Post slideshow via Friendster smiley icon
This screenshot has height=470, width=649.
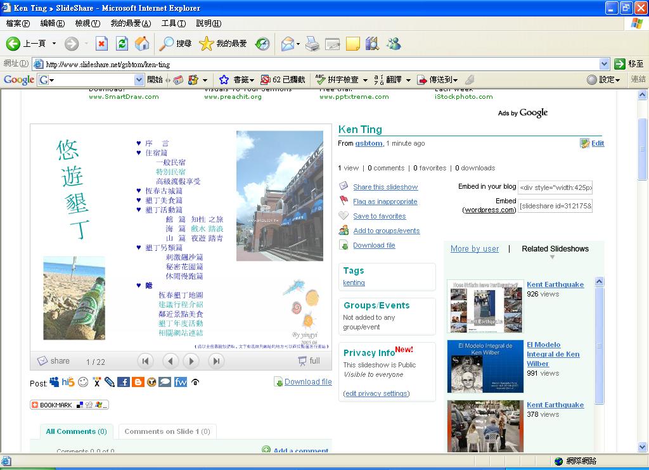(83, 382)
